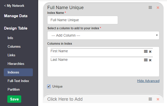Switch to Full-Text Index section
Screen dimensions: 167x106
[18, 81]
